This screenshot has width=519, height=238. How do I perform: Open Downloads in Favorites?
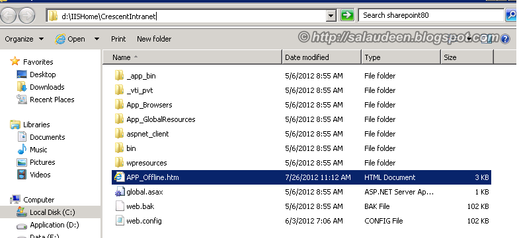[47, 87]
